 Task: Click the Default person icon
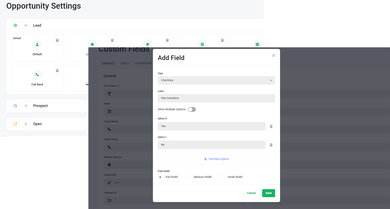coord(37,44)
